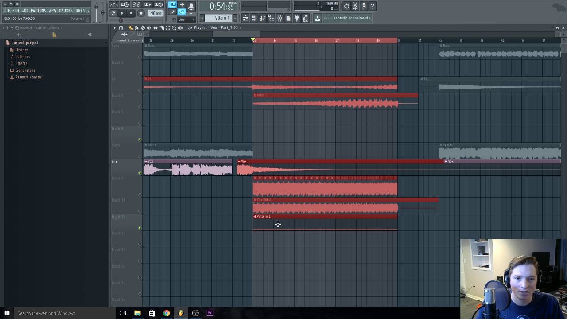Screen dimensions: 567x319
Task: Open the PATTERNS menu
Action: pyautogui.click(x=39, y=11)
